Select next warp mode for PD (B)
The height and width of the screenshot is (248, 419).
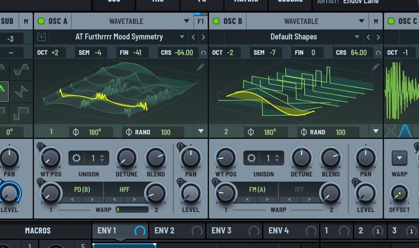click(92, 199)
